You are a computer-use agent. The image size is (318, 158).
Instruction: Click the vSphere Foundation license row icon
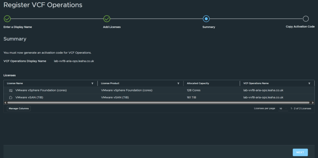click(11, 91)
